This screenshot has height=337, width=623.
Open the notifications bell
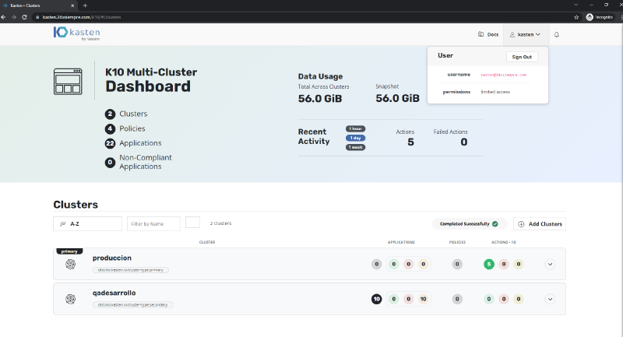557,34
